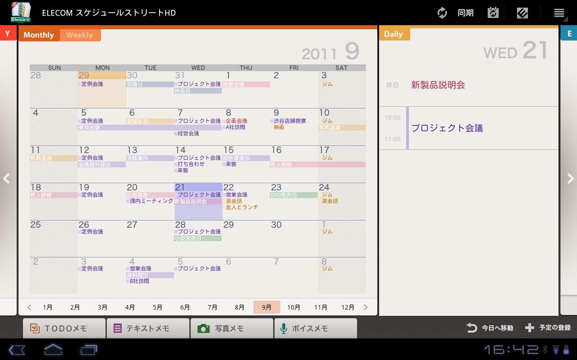
Task: Tap the circular sync refresh icon
Action: pos(442,13)
